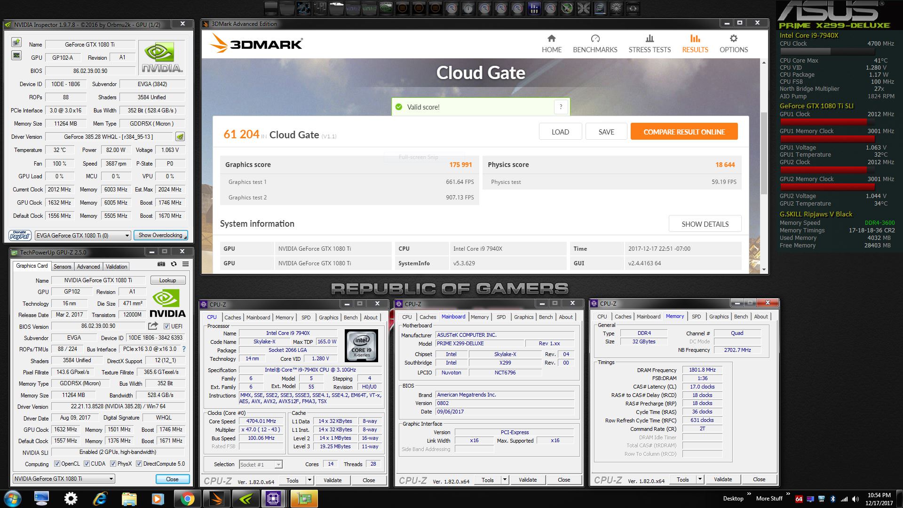The height and width of the screenshot is (508, 903).
Task: Expand Tools dropdown arrow in CPU-Z Mainboard window
Action: [x=505, y=480]
